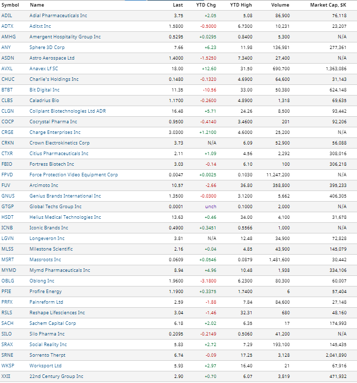
Task: Open the FUV symbol link
Action: [x=6, y=185]
